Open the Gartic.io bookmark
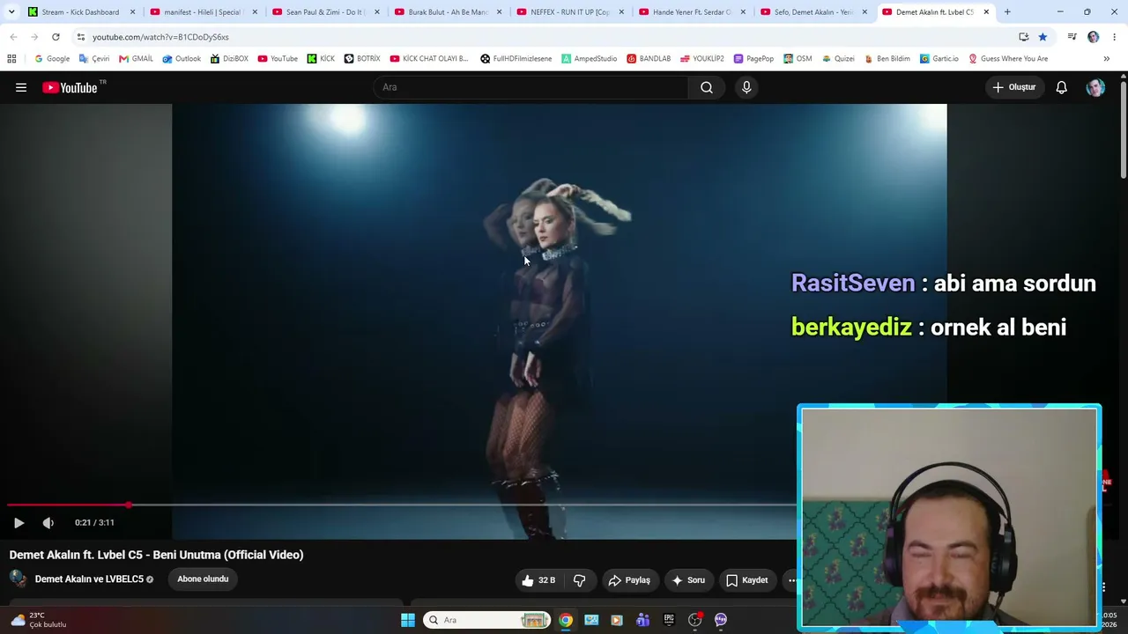Screen dimensions: 1128x634 point(939,59)
